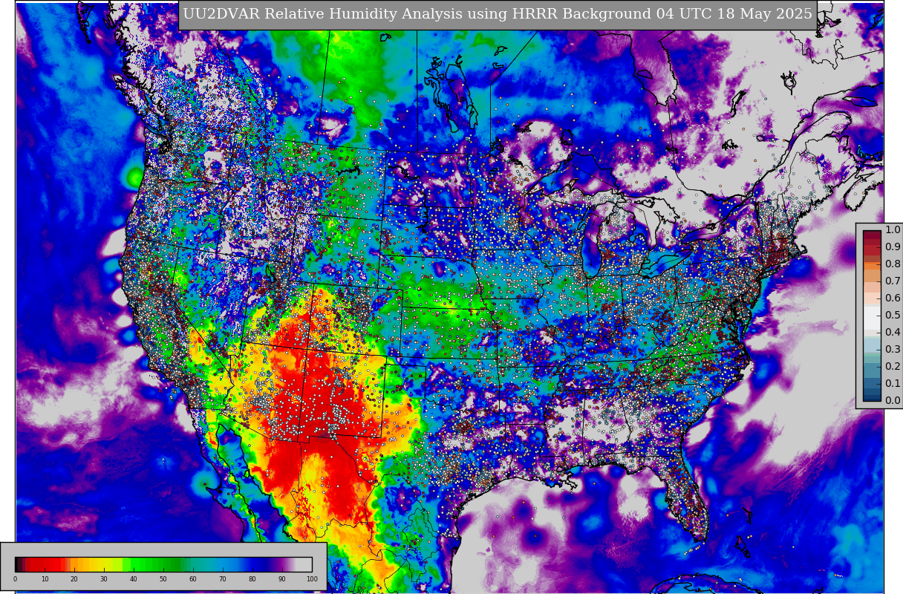The height and width of the screenshot is (594, 903).
Task: Select the 0.5 label on vertical colorbar
Action: pyautogui.click(x=893, y=316)
